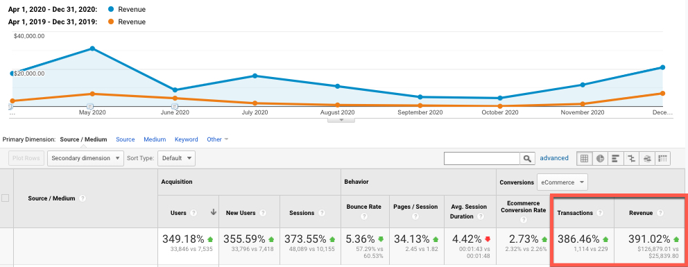Switch to the Data table view icon
Image resolution: width=688 pixels, height=267 pixels.
click(584, 158)
